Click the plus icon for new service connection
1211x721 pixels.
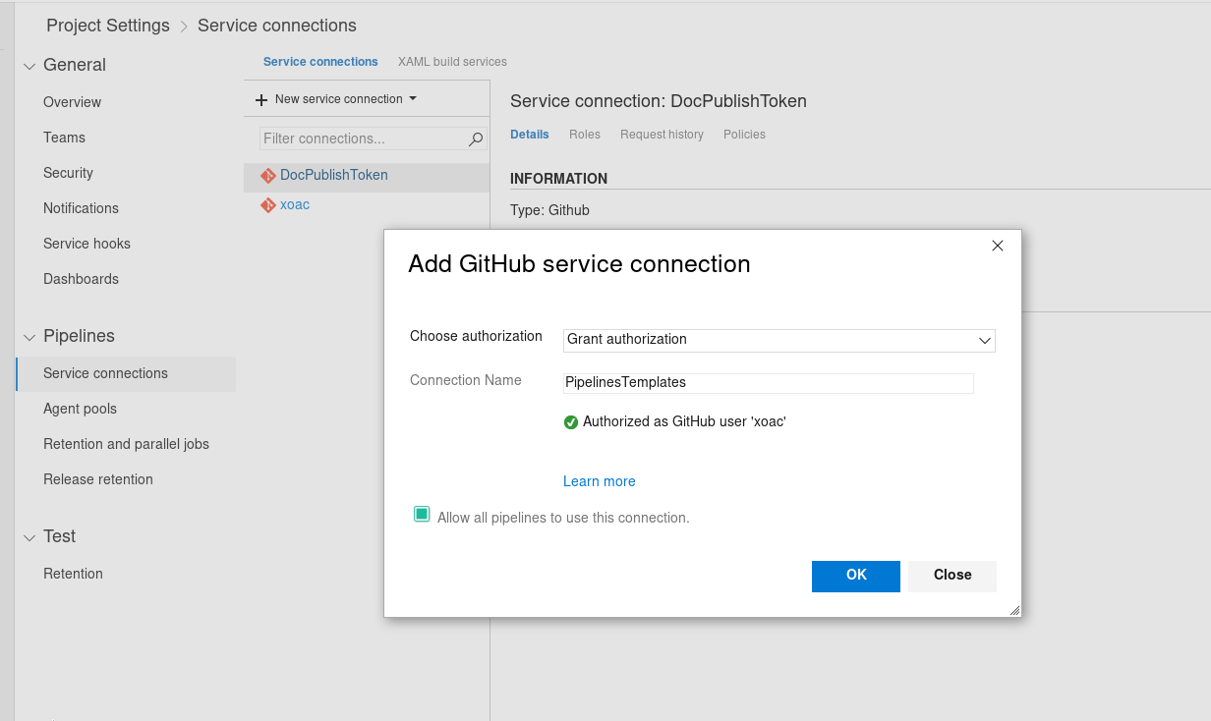[261, 99]
